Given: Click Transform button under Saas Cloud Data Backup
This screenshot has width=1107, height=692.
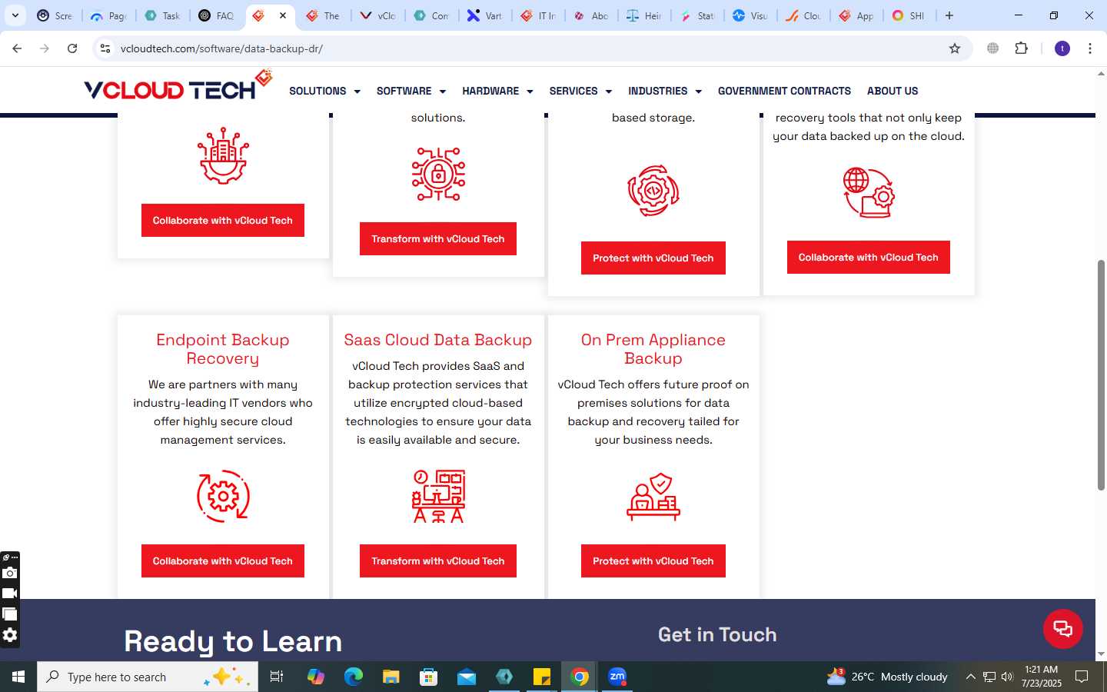Looking at the screenshot, I should coord(438,561).
